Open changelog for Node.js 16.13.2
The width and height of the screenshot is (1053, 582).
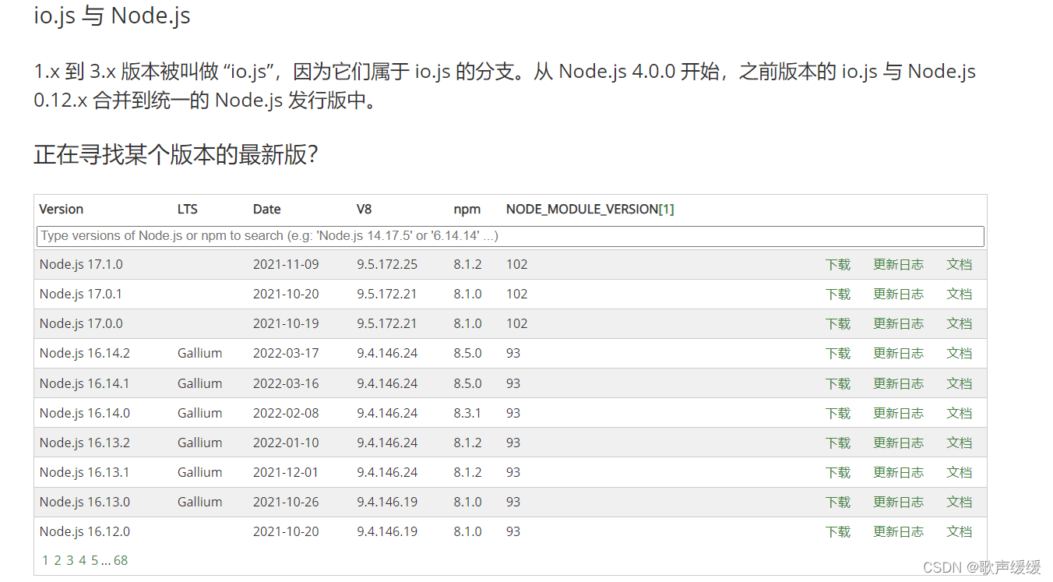(898, 443)
